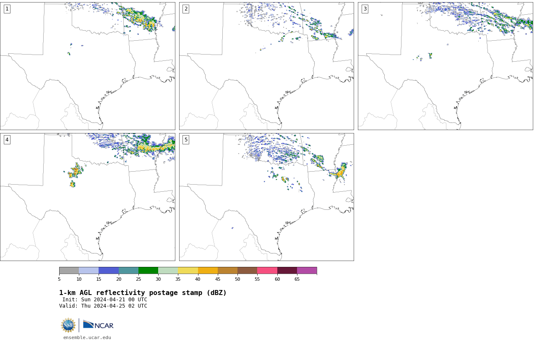
Task: Click the 'Init: Sun 2024-04-21 00 UTC' text
Action: (x=105, y=300)
